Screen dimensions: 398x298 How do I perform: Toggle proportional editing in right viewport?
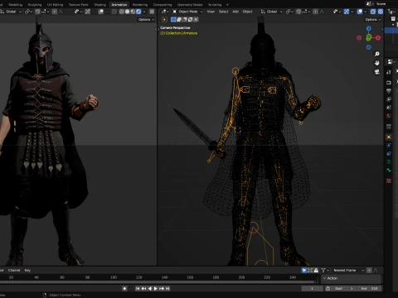pyautogui.click(x=315, y=12)
